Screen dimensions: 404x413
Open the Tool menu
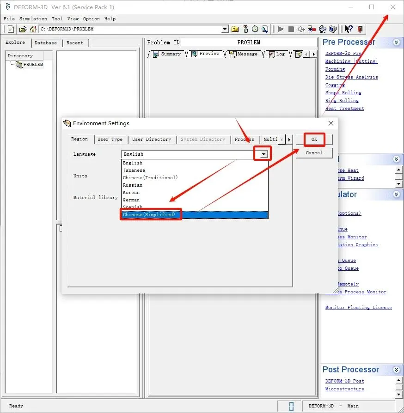[57, 18]
